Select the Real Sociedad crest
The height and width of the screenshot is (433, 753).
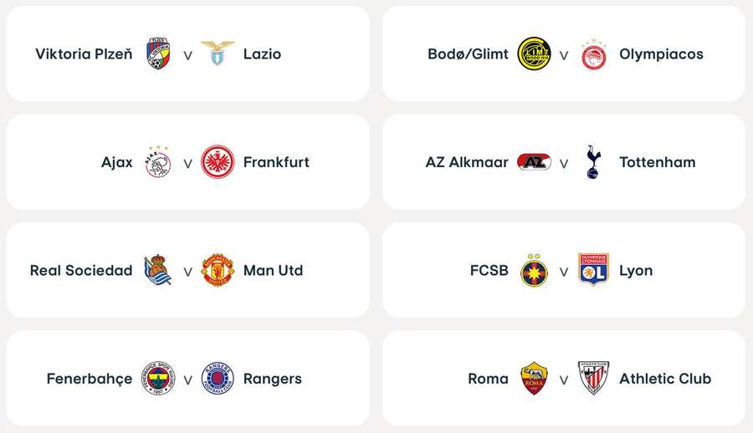pos(158,271)
